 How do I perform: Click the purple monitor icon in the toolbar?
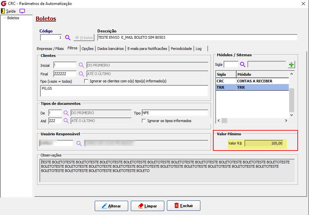tap(22, 11)
